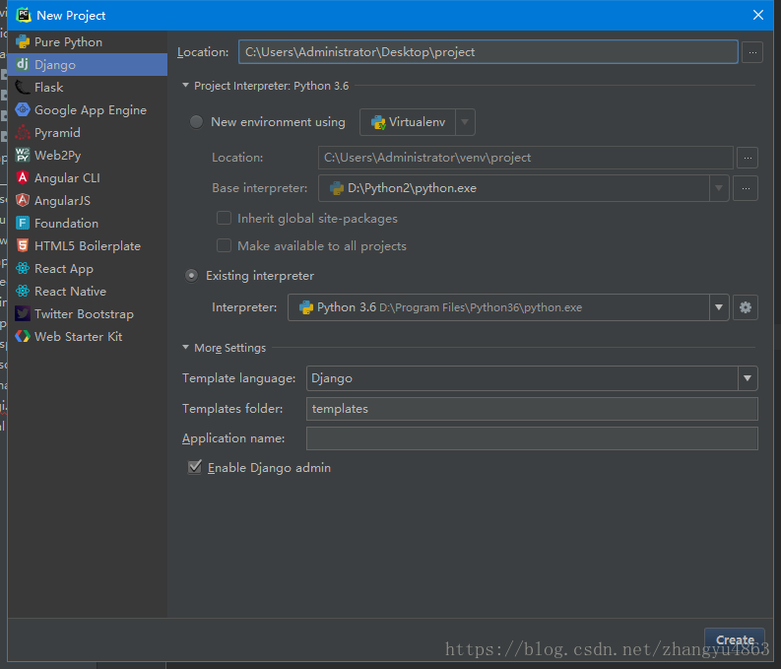The image size is (781, 669).
Task: Select New environment using radio button
Action: (196, 122)
